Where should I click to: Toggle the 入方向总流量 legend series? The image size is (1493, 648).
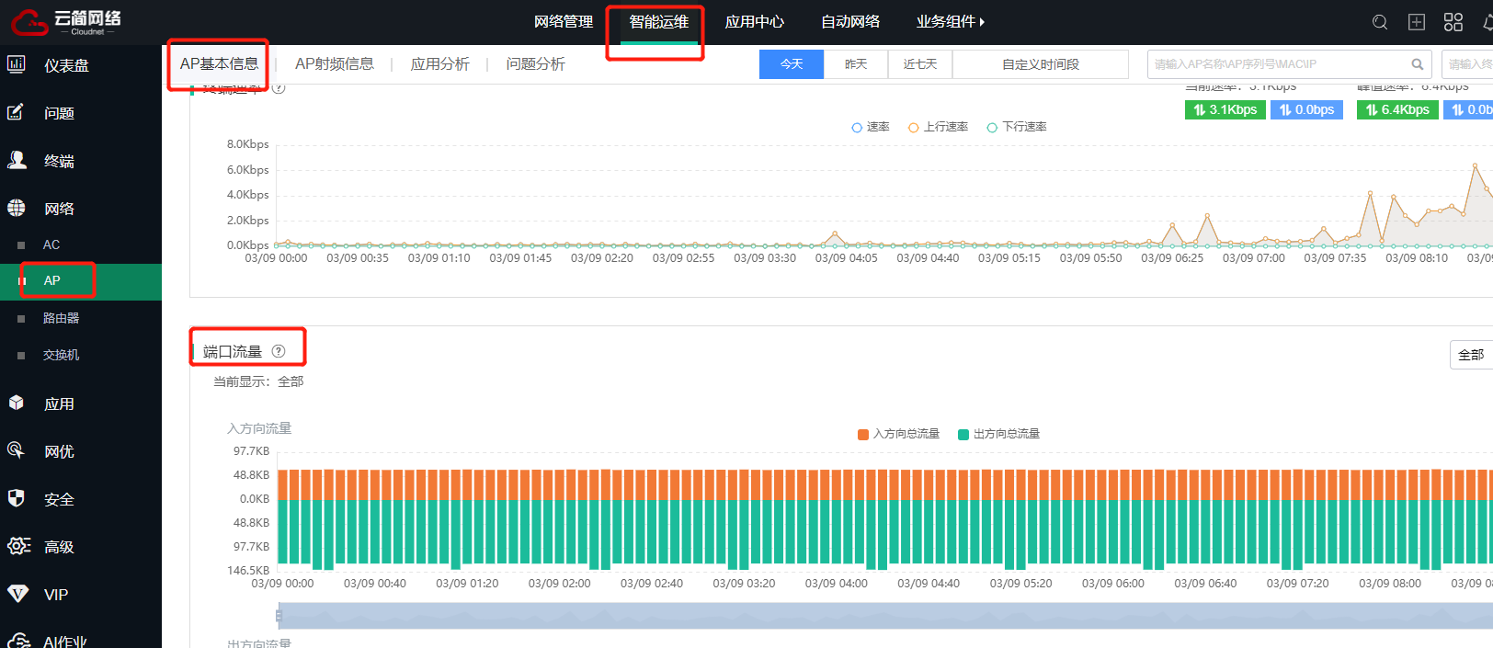click(898, 434)
